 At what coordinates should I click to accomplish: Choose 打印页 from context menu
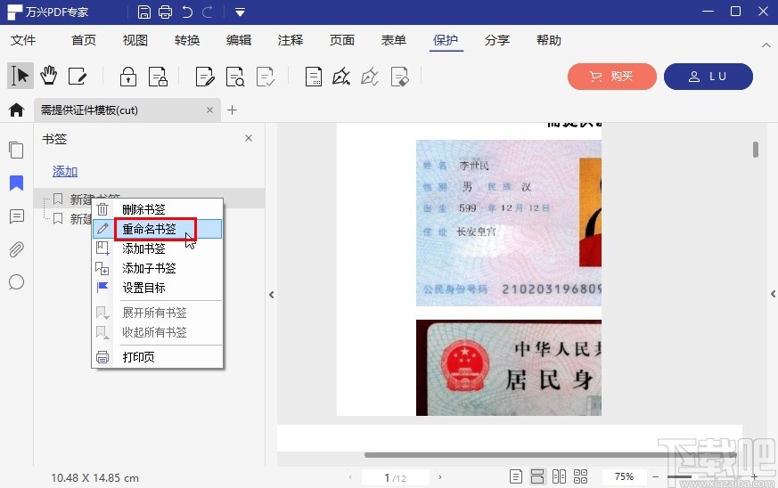[157, 357]
